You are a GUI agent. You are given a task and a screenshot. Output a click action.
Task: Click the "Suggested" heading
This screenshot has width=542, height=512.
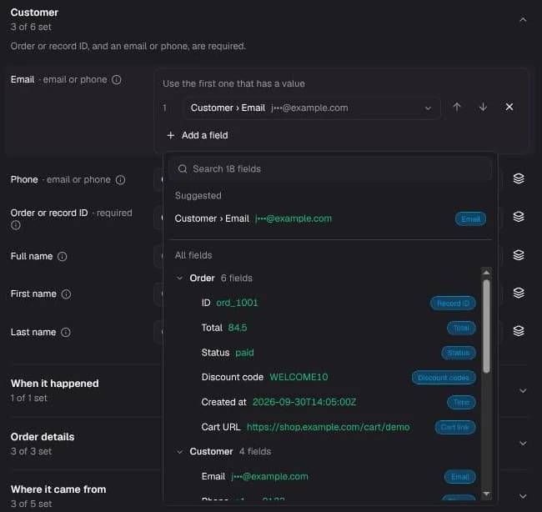coord(198,196)
